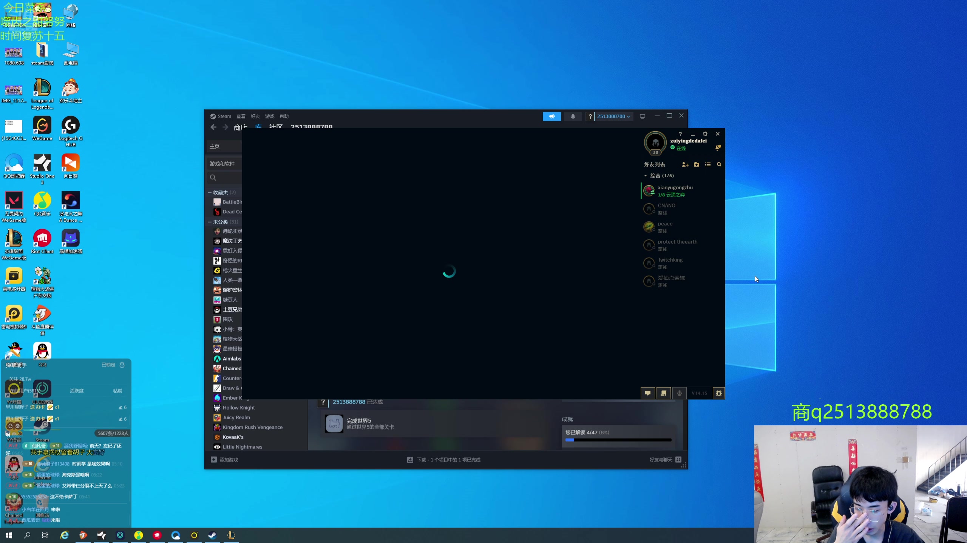Switch to the 活跃度 tab in 弹幕助手
The image size is (967, 543).
pyautogui.click(x=77, y=391)
